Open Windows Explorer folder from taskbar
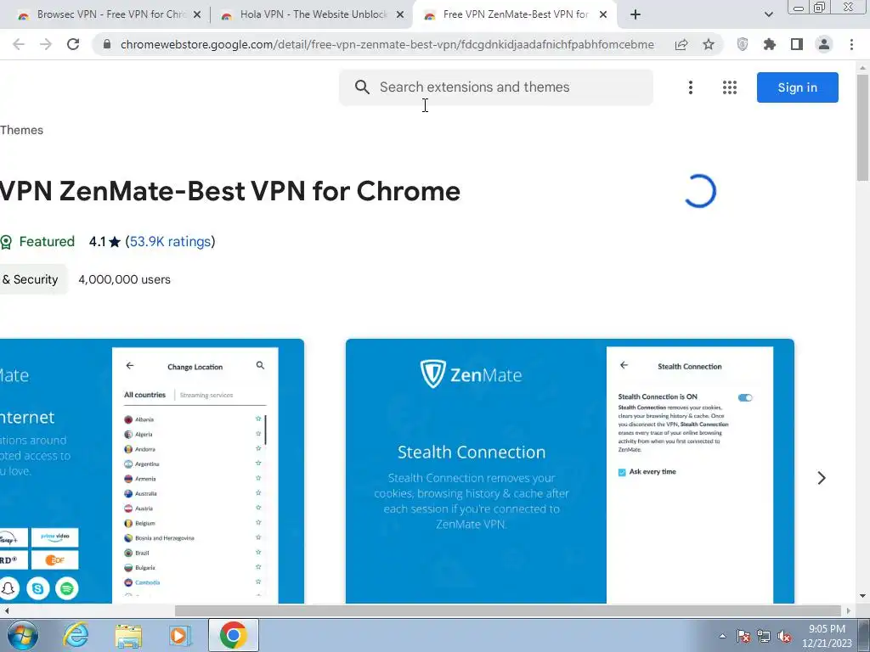This screenshot has width=870, height=652. point(128,635)
